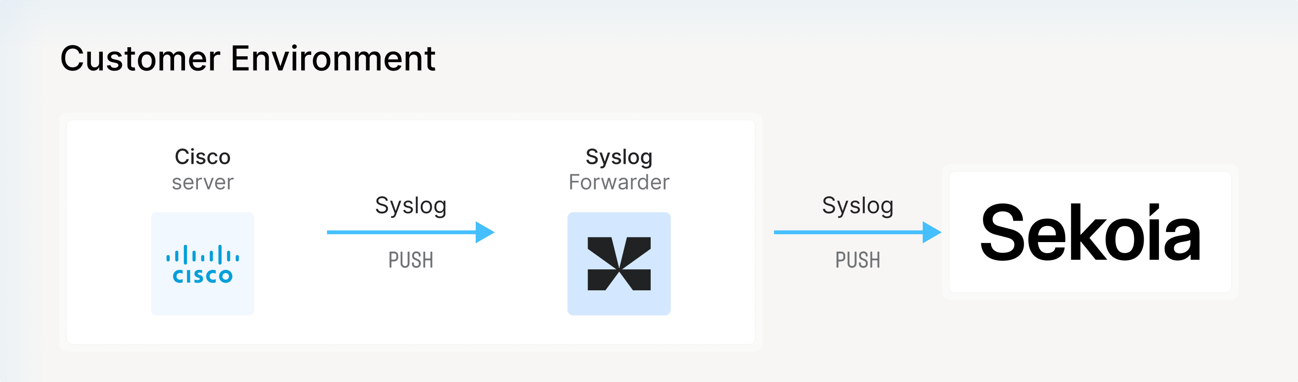Click the arrowhead before the Syslog Forwarder
Image resolution: width=1298 pixels, height=382 pixels.
pyautogui.click(x=485, y=232)
